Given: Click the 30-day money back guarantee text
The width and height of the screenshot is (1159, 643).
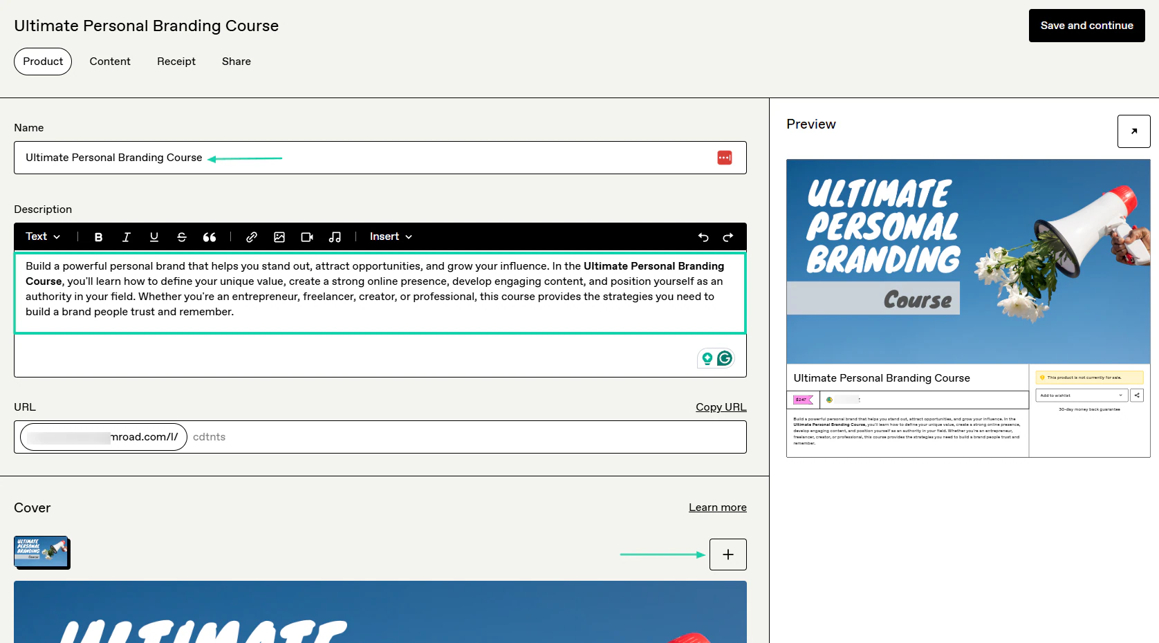Looking at the screenshot, I should point(1089,409).
